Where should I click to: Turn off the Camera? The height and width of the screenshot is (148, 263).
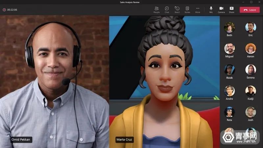[221, 9]
